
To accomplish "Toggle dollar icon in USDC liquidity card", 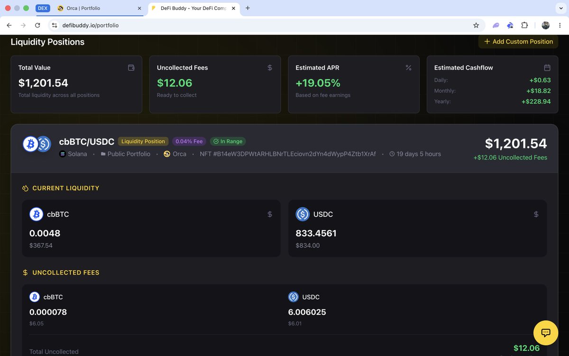I will coord(536,215).
